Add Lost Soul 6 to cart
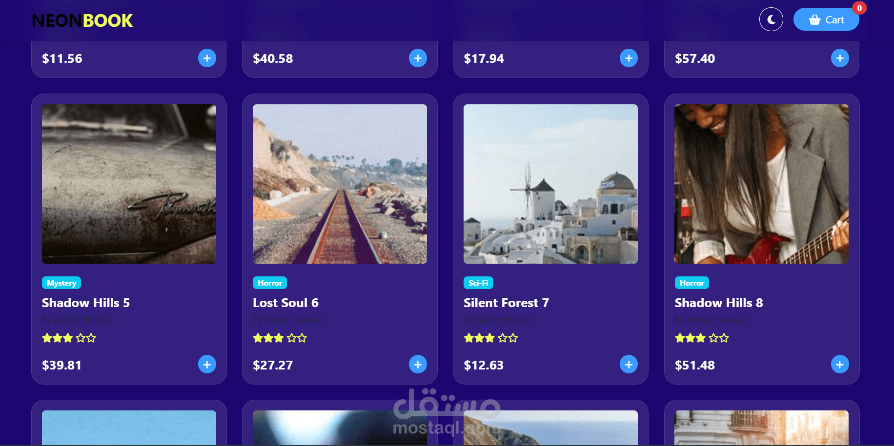The width and height of the screenshot is (894, 446). [418, 364]
